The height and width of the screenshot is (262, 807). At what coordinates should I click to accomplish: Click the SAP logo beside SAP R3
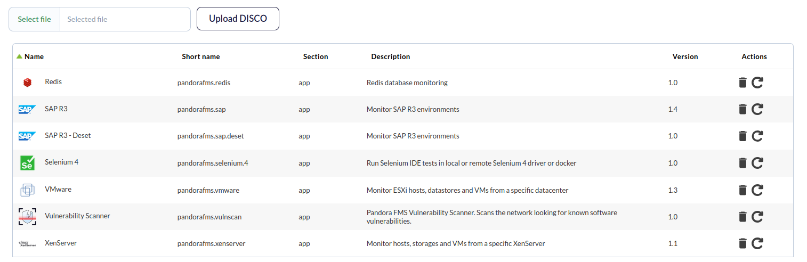click(x=27, y=109)
